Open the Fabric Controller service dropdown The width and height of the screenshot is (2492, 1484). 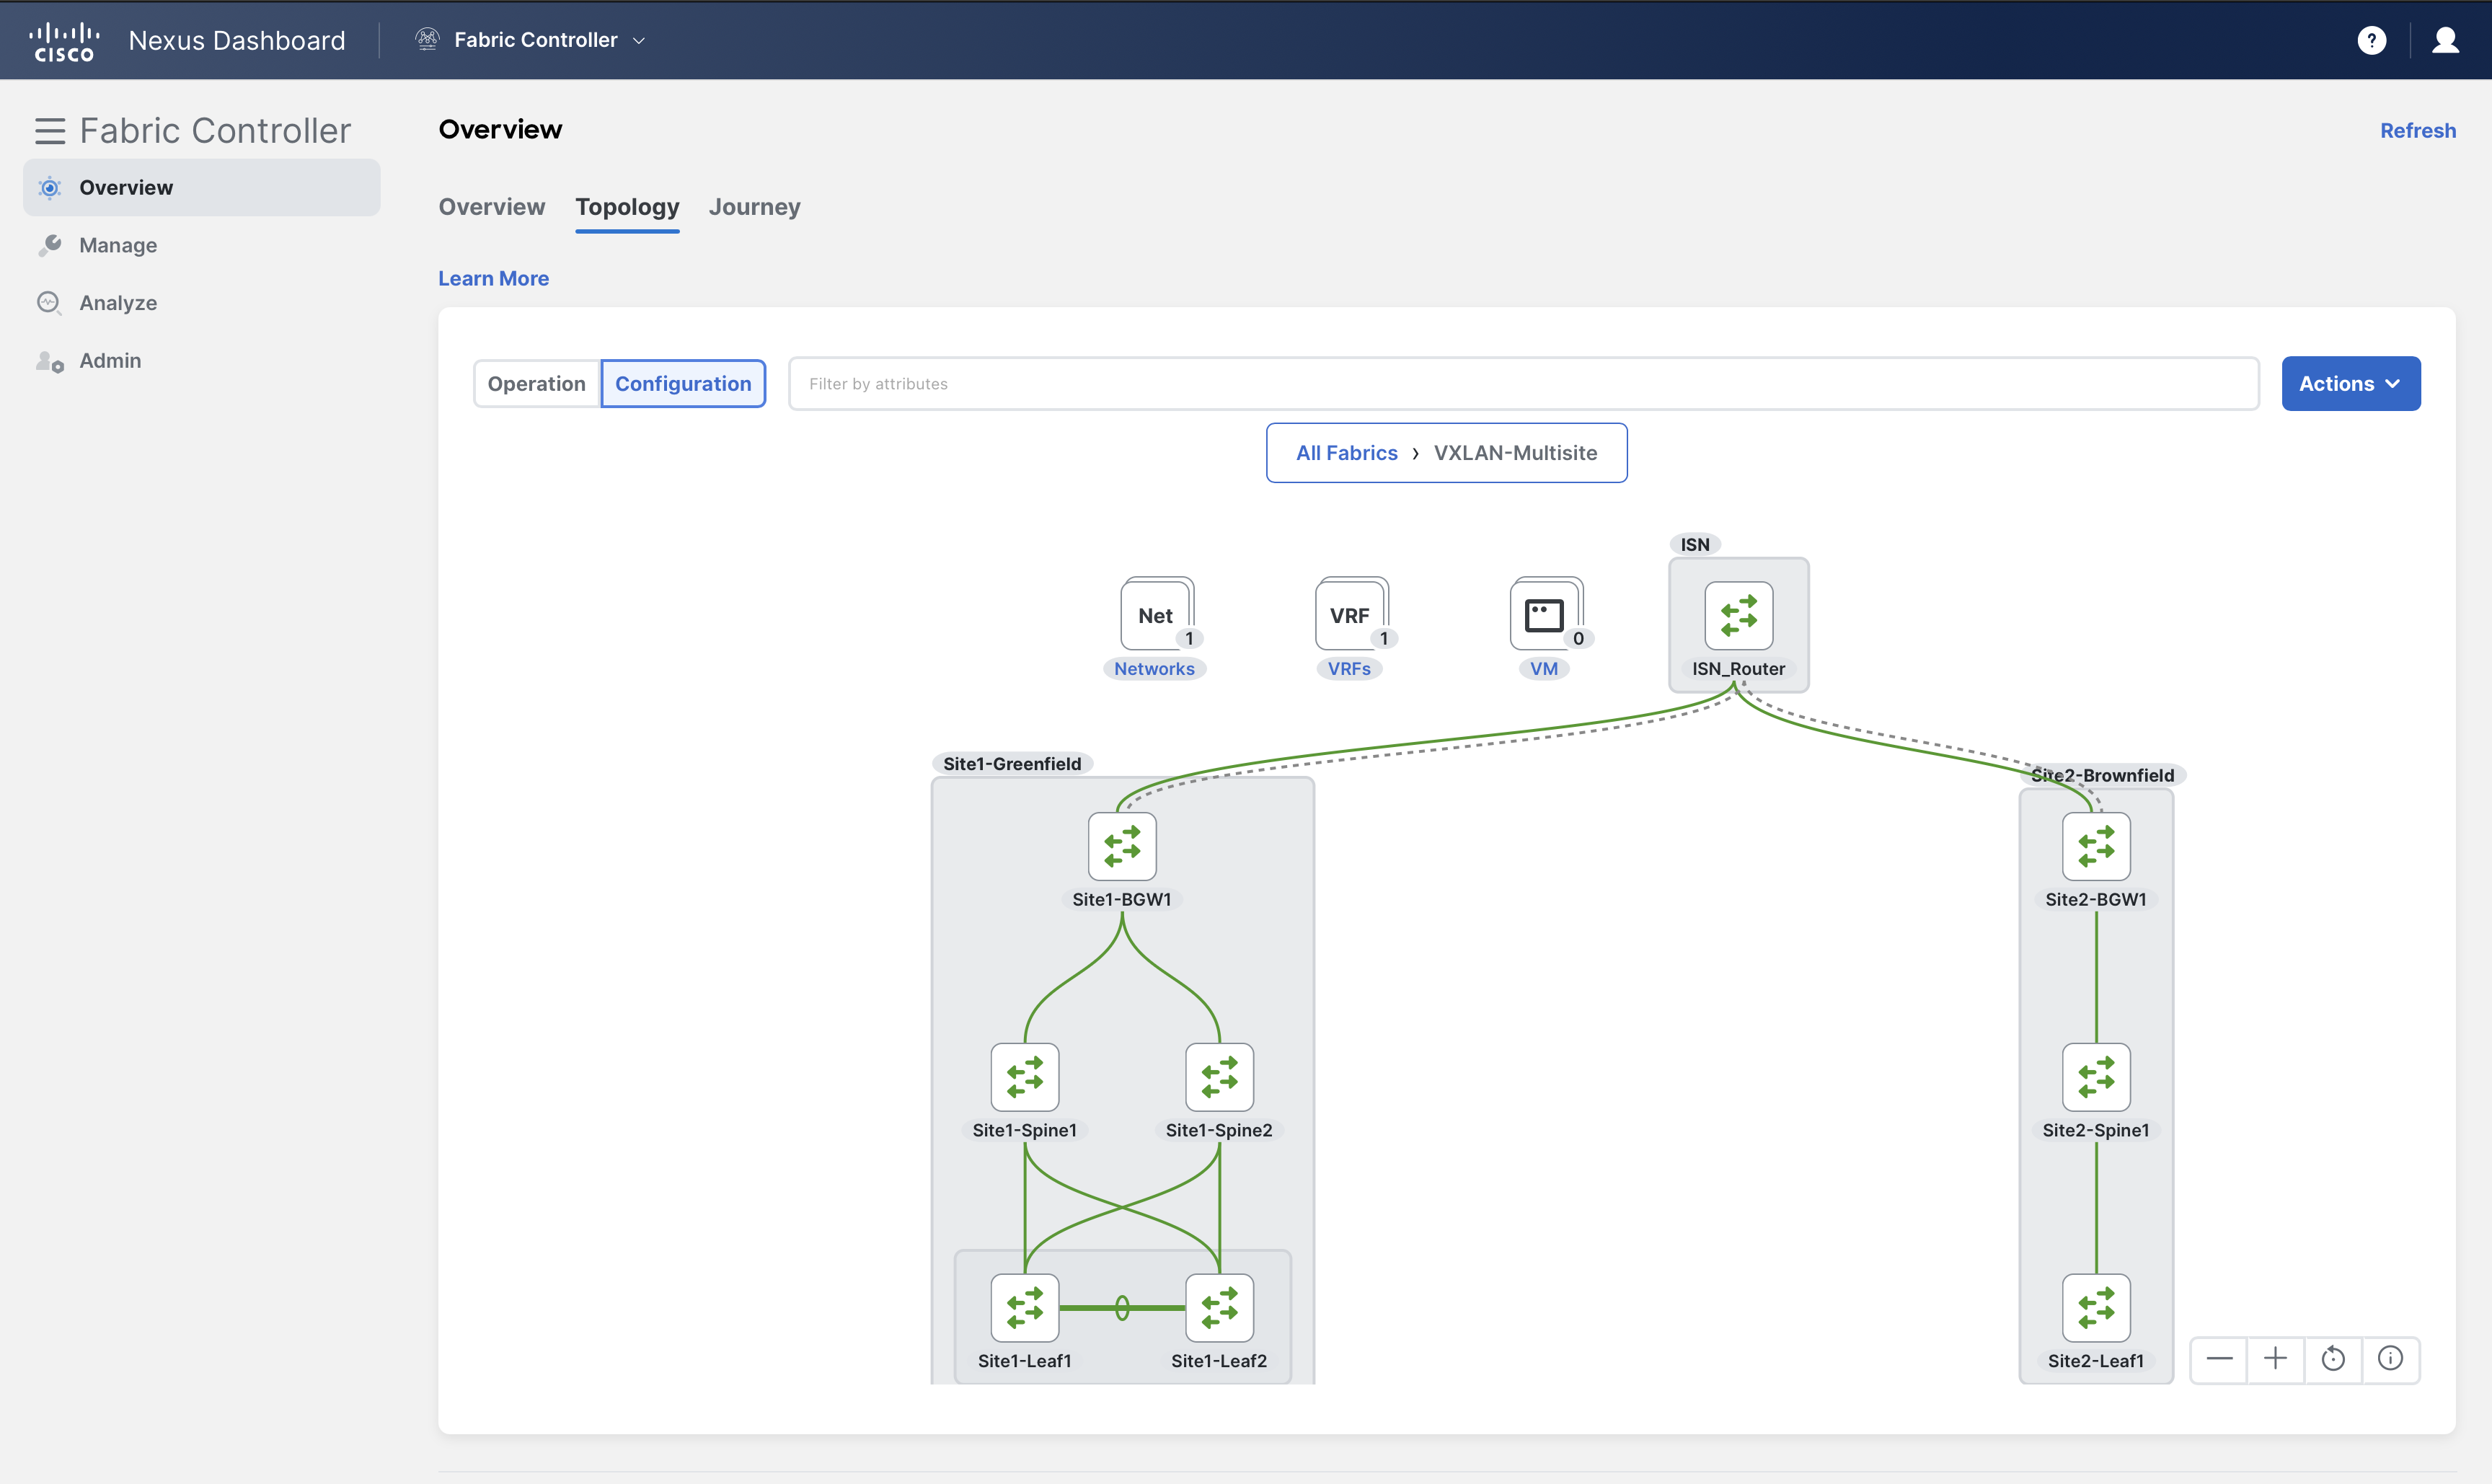(531, 40)
